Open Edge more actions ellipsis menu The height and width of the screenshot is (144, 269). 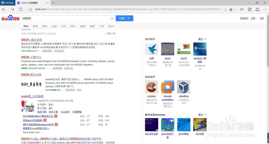pyautogui.click(x=265, y=10)
